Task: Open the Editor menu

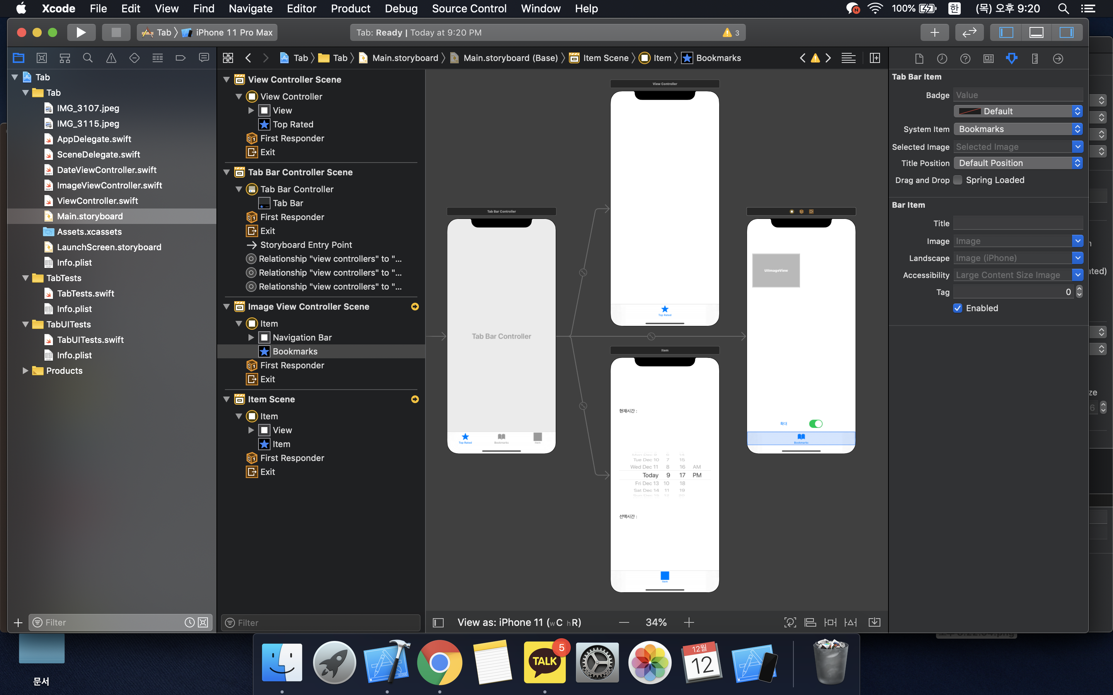Action: tap(301, 8)
